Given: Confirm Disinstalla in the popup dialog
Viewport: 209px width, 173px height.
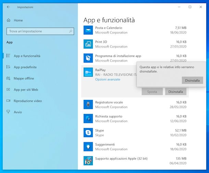Looking at the screenshot, I should point(192,80).
